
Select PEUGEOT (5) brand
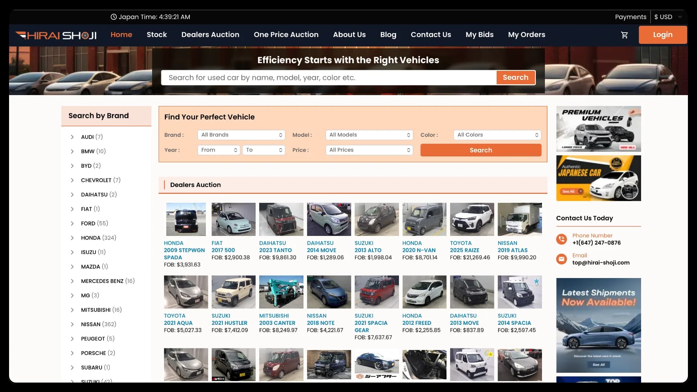pyautogui.click(x=98, y=339)
